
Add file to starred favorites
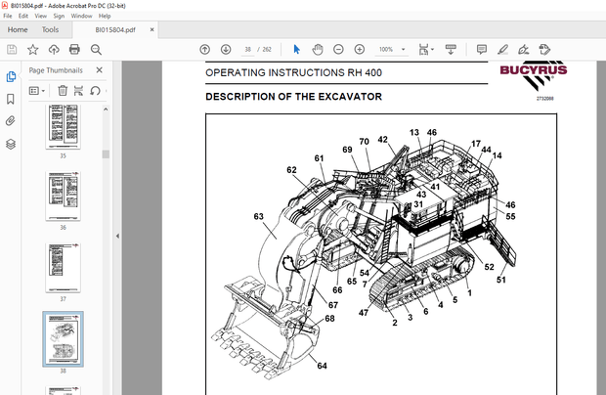33,50
